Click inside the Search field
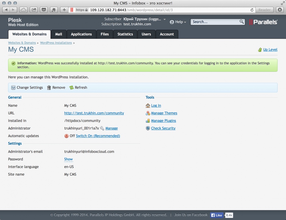The width and height of the screenshot is (286, 220). pyautogui.click(x=214, y=22)
